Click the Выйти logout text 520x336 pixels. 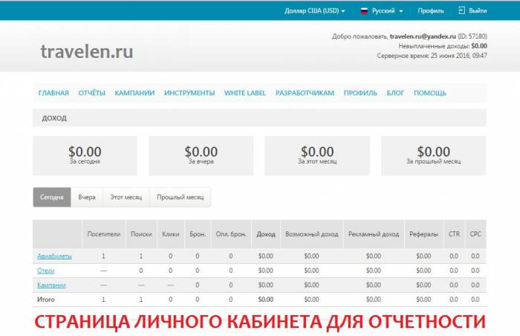click(x=478, y=10)
